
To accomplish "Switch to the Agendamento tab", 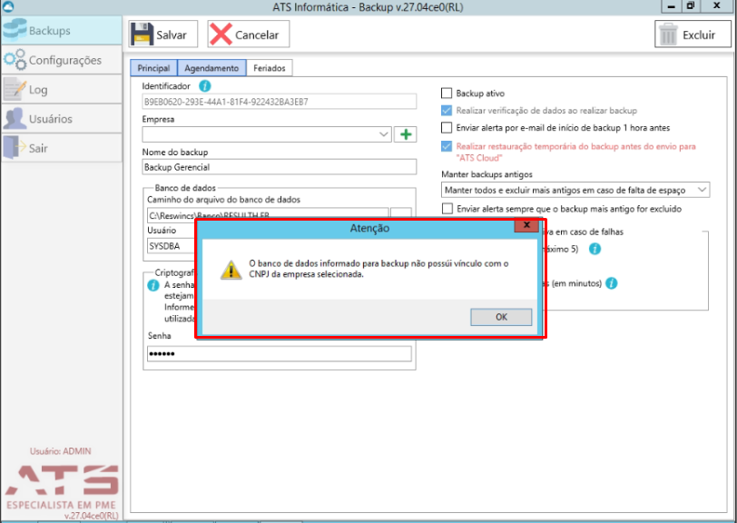I will pos(211,68).
